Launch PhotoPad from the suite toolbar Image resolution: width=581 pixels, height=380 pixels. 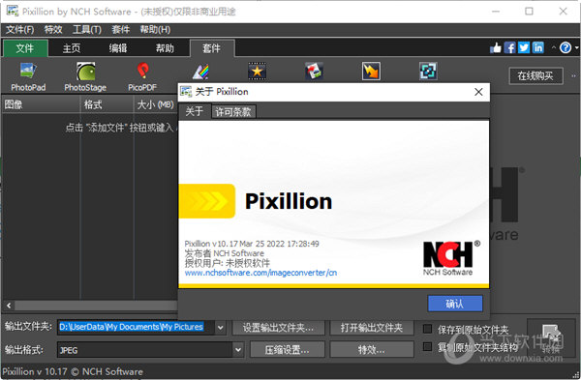(28, 77)
